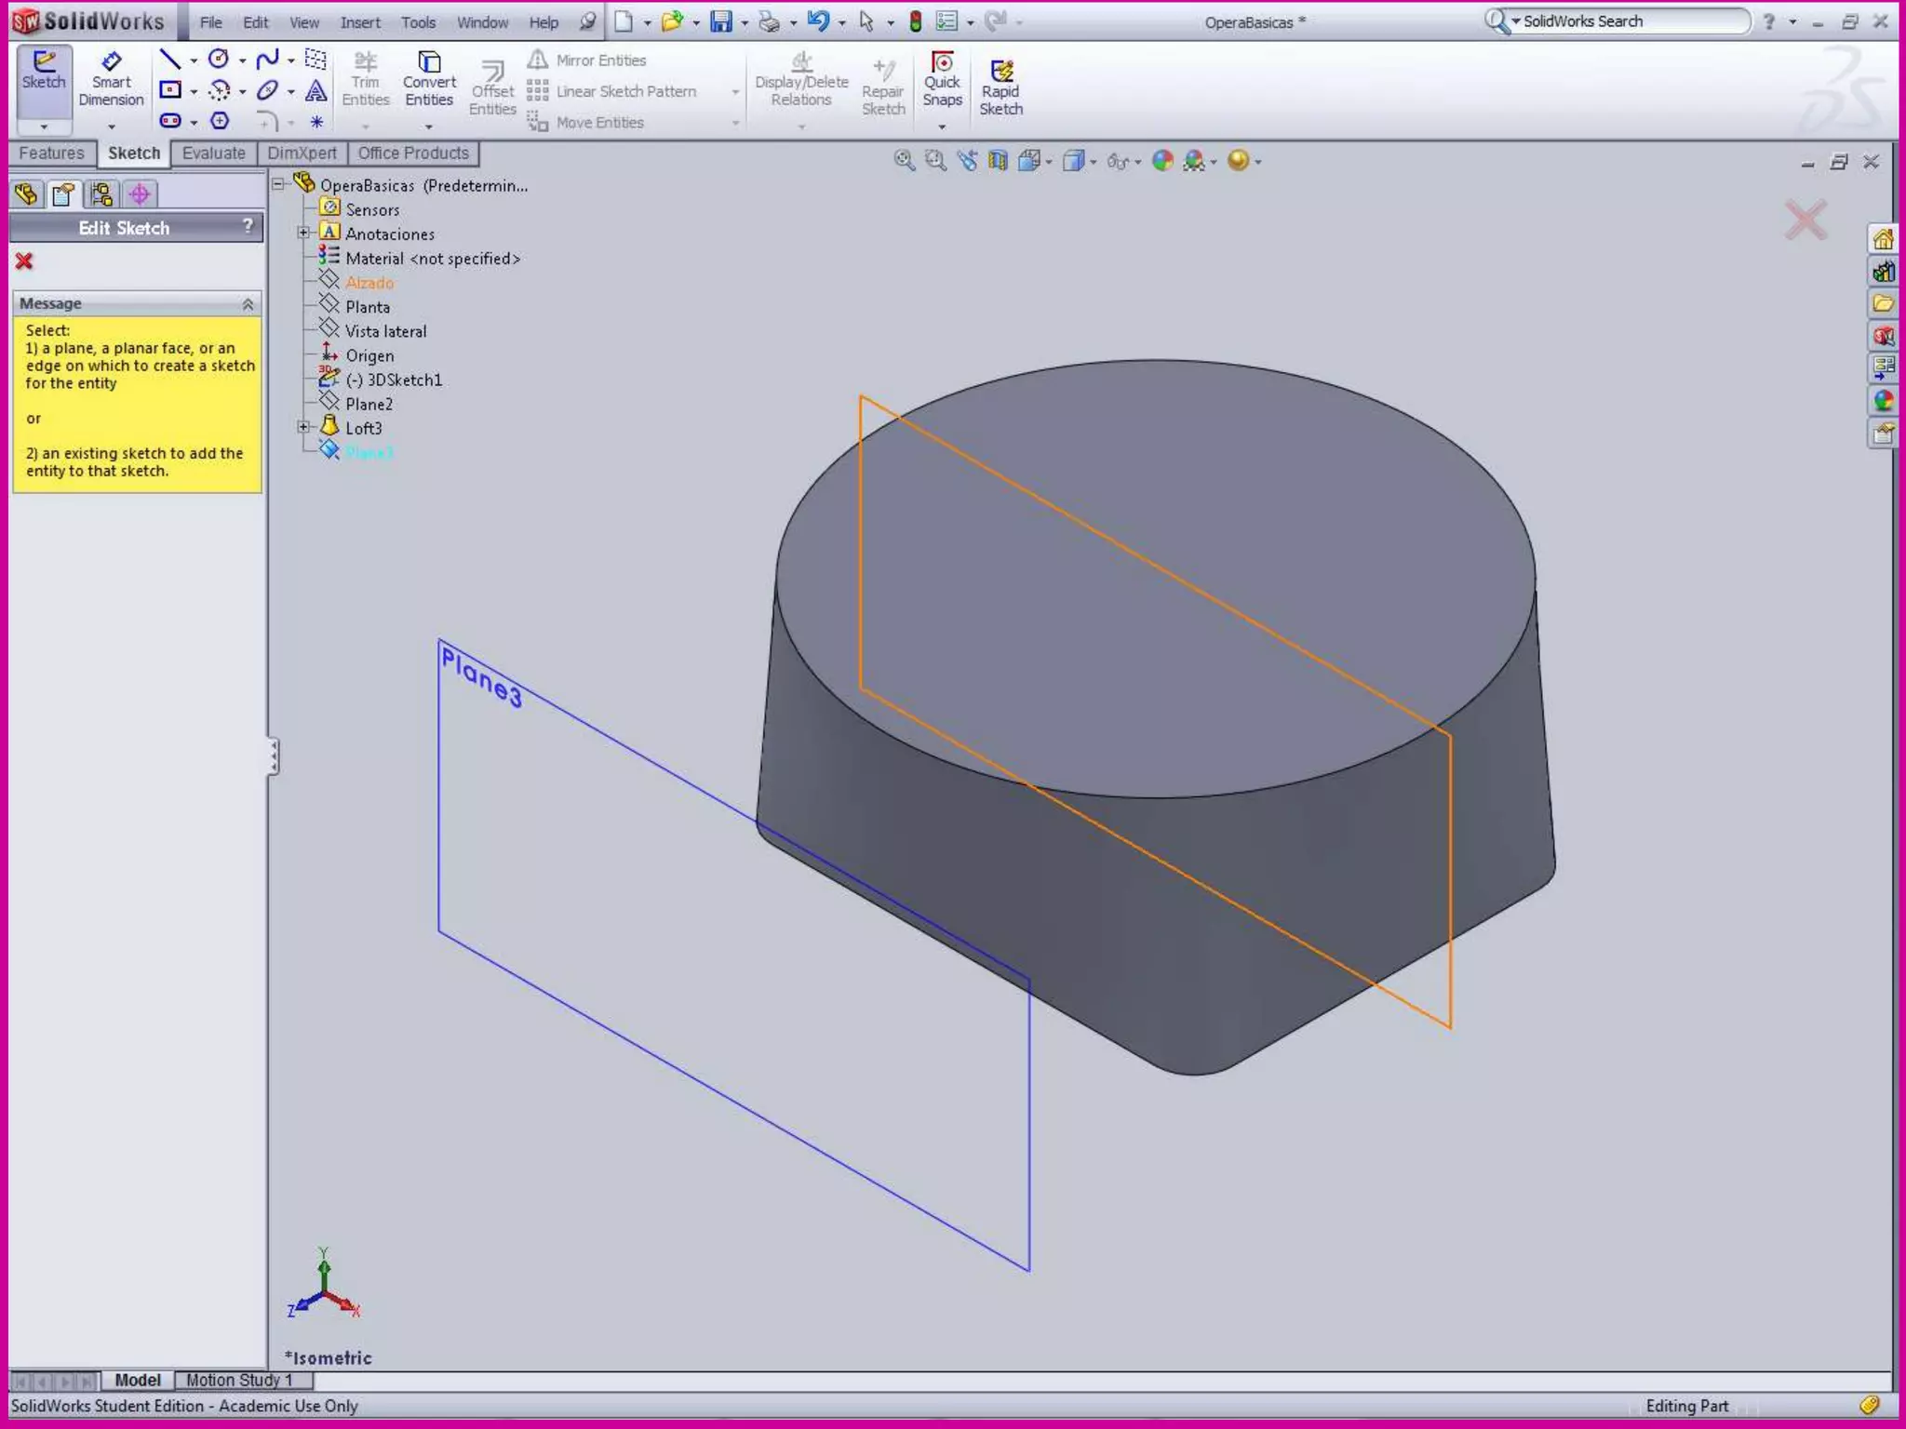Viewport: 1906px width, 1429px height.
Task: Open the ConfigurationManager panel icon
Action: [101, 194]
